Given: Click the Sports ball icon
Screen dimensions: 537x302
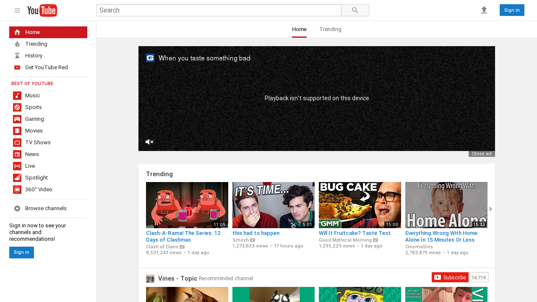Looking at the screenshot, I should point(17,107).
